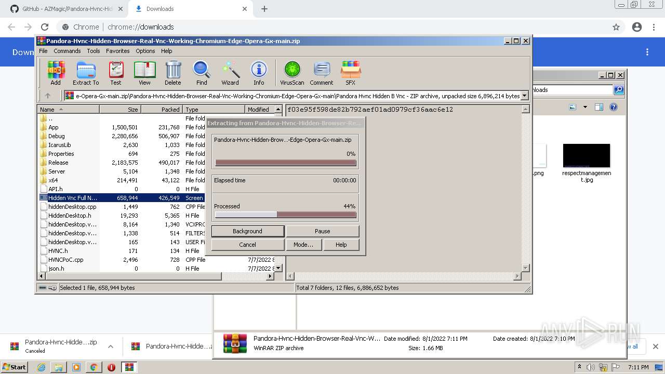
Task: Click Internet Explorer in the taskbar
Action: 41,367
